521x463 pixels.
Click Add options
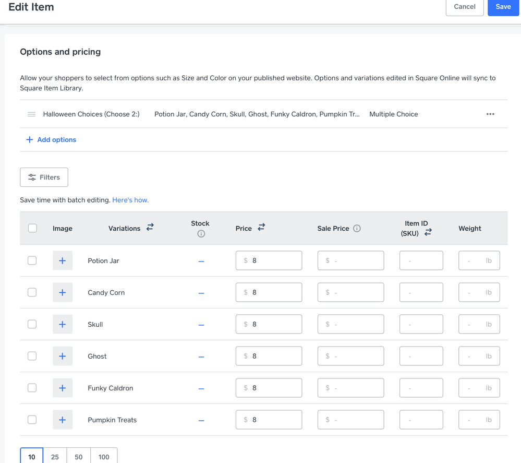[x=51, y=139]
